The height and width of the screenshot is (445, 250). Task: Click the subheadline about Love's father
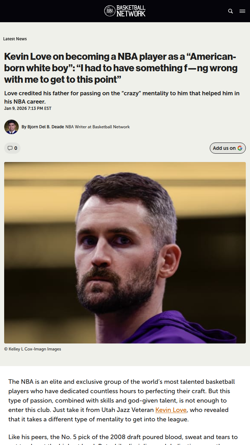(122, 97)
